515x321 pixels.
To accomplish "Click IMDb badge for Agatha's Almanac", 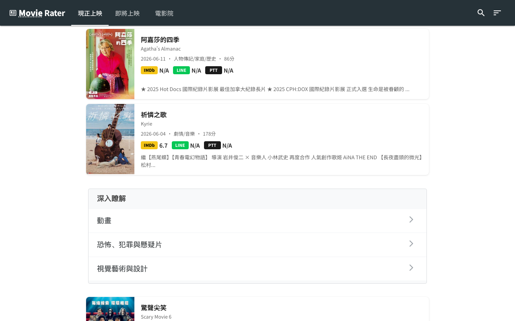I will click(x=149, y=70).
